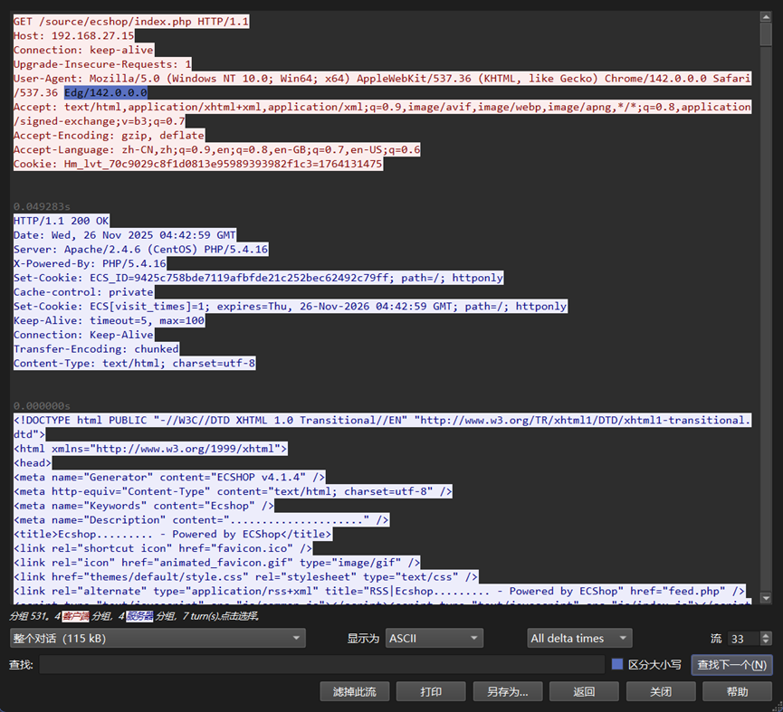The image size is (783, 712).
Task: Click inside the 查找 search input field
Action: click(317, 665)
